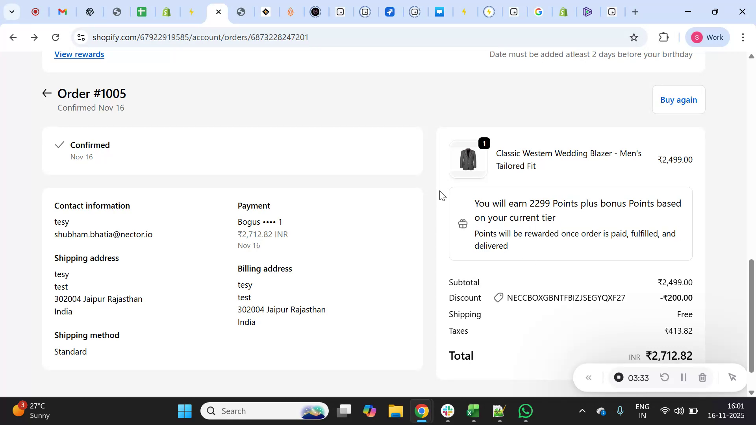This screenshot has width=756, height=425.
Task: Open the tab search dropdown arrow
Action: pos(12,12)
